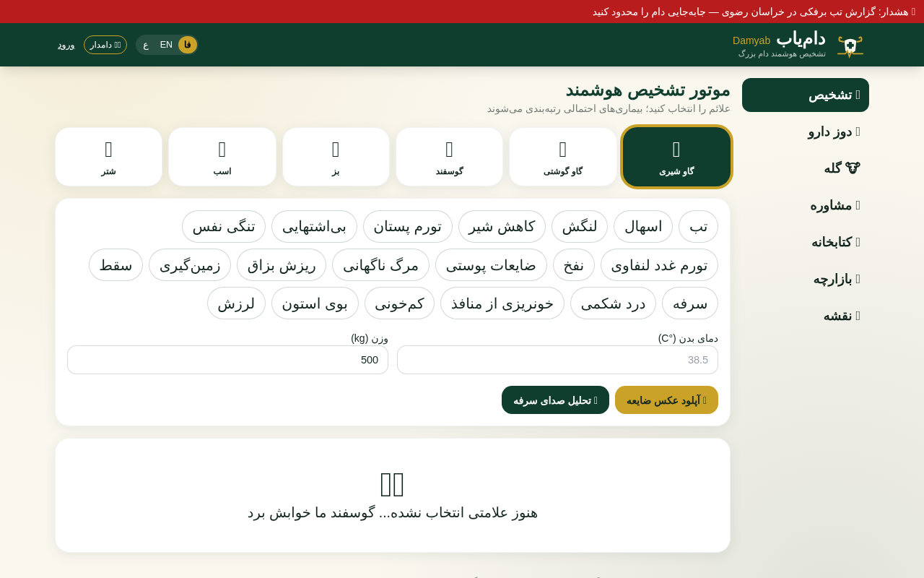Screen dimensions: 924x578
Task: Focus the دمای بدن (°C) temperature field
Action: click(557, 360)
